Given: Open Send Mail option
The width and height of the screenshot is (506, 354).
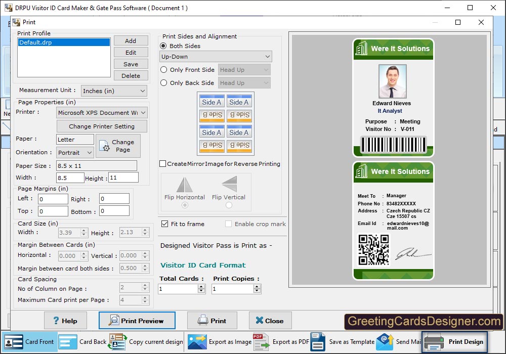Looking at the screenshot, I should tap(399, 342).
